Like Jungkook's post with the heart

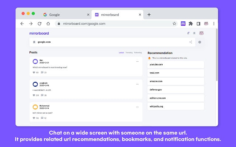tap(34, 95)
